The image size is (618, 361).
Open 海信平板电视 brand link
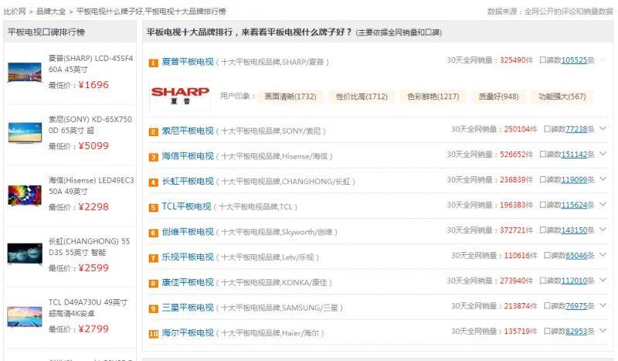tap(188, 156)
